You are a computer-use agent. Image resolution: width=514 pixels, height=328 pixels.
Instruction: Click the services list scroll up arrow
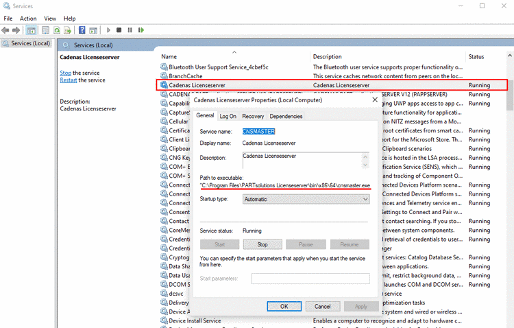pos(510,56)
